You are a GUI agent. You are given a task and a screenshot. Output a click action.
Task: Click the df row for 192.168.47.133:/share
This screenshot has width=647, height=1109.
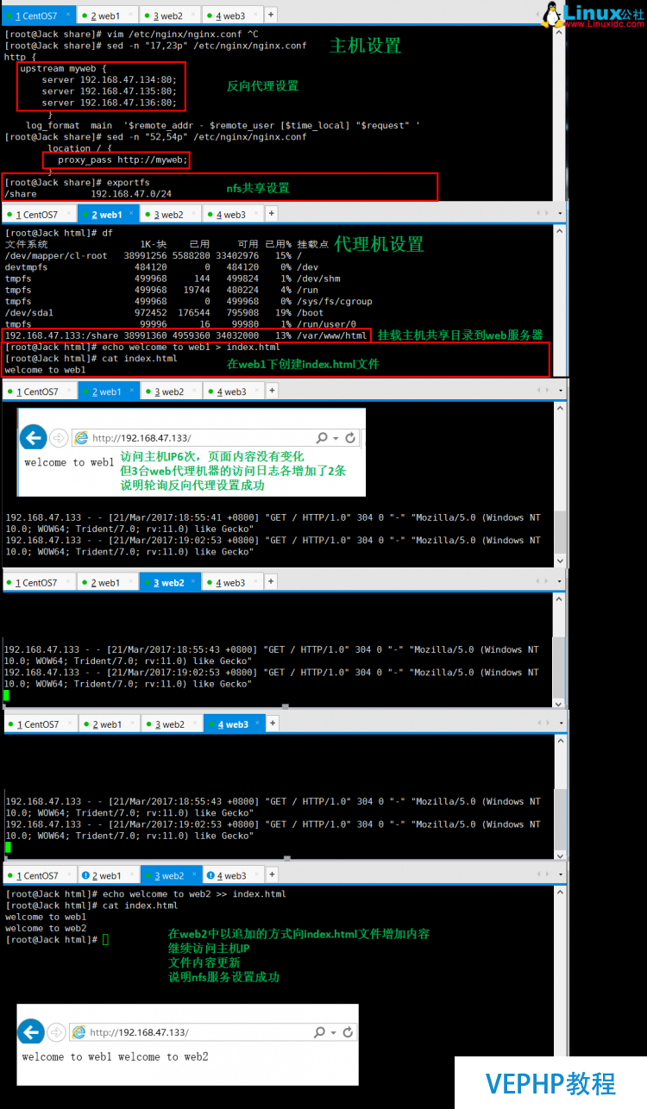click(x=185, y=335)
